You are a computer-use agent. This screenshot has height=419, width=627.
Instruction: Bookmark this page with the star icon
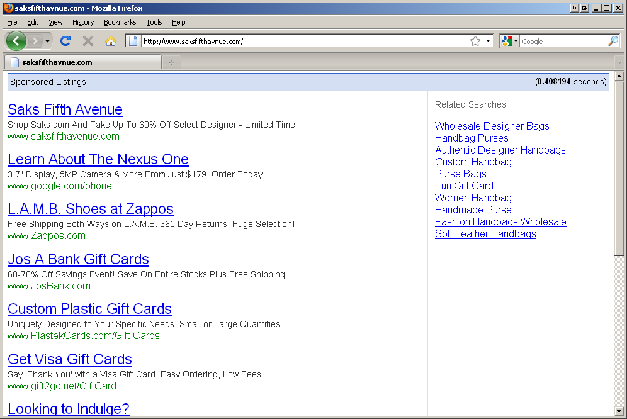[x=475, y=41]
